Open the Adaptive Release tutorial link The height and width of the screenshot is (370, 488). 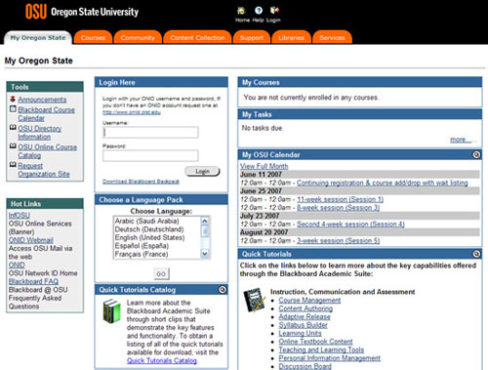305,316
